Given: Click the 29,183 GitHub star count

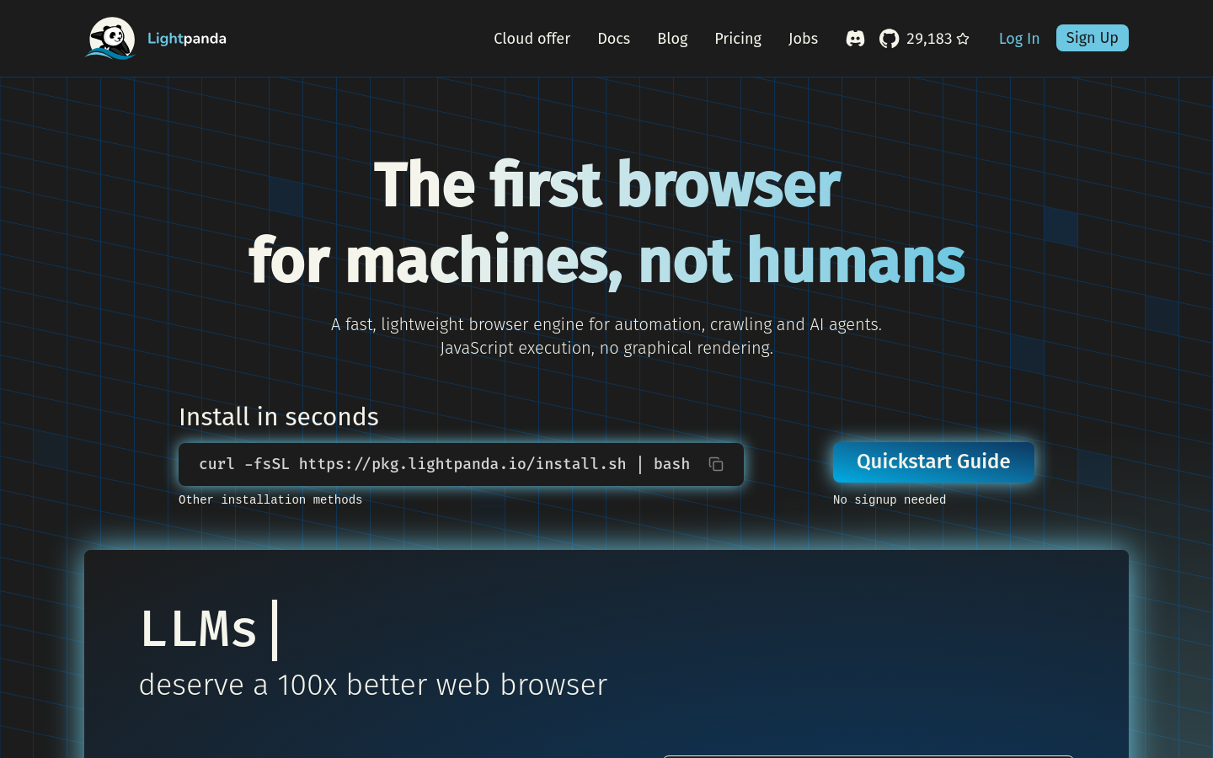Looking at the screenshot, I should point(928,39).
